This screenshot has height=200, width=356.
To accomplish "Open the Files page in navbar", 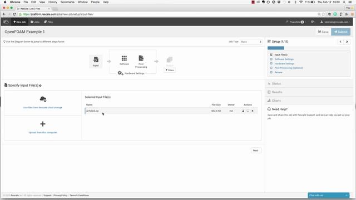I will (x=48, y=22).
